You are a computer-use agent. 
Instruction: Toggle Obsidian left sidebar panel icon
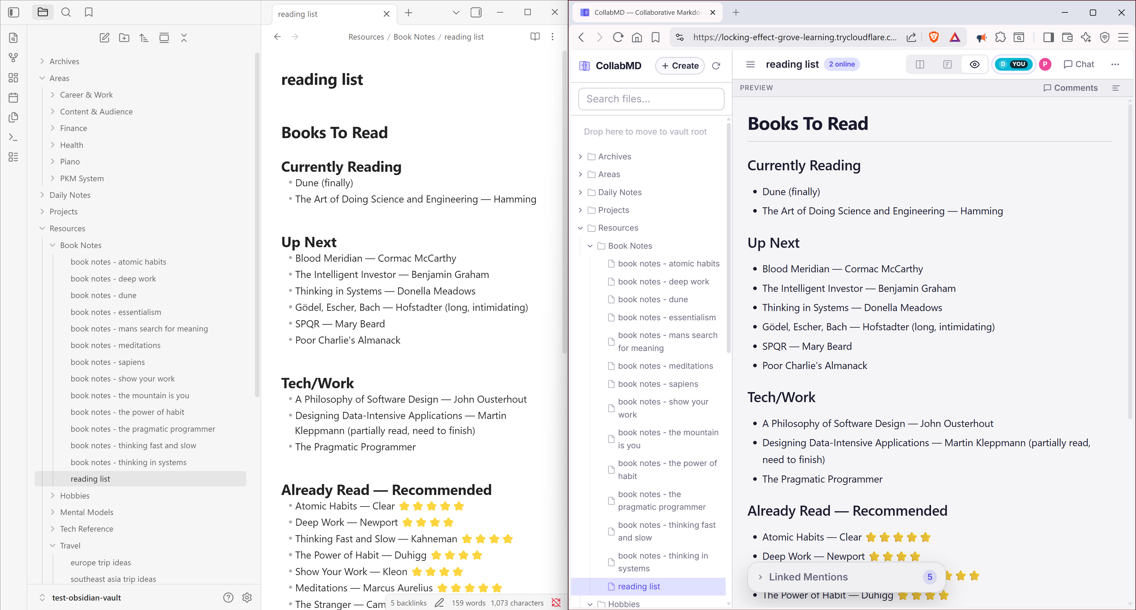pos(14,12)
